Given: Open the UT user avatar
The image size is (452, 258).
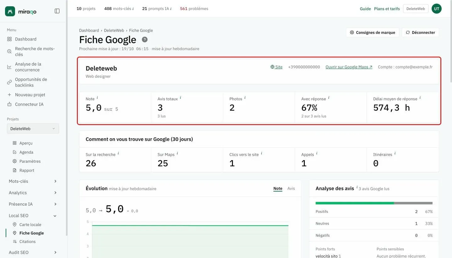Looking at the screenshot, I should (436, 9).
